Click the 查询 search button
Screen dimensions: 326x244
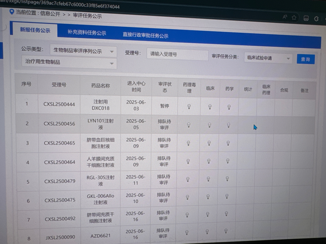point(306,59)
